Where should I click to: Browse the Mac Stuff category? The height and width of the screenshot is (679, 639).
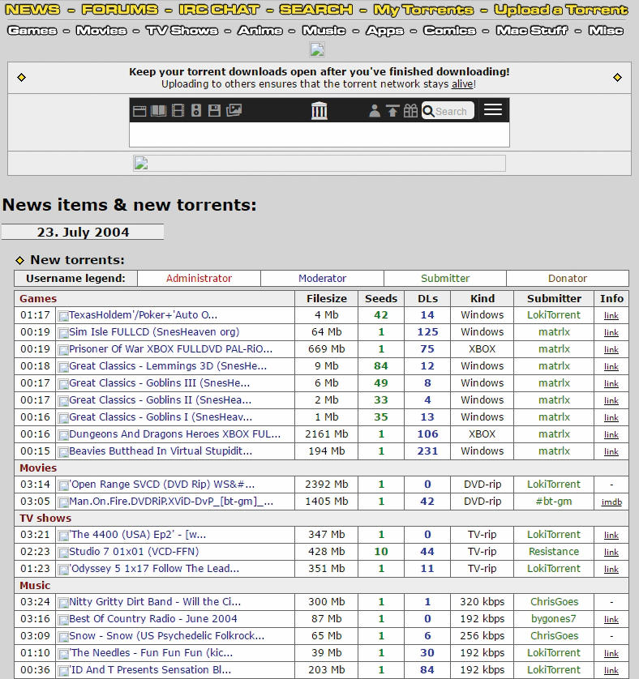pyautogui.click(x=532, y=30)
